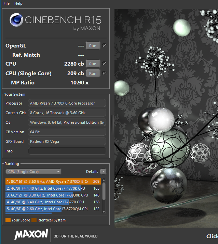218x244 pixels.
Task: Open the Help menu
Action: (18, 3)
